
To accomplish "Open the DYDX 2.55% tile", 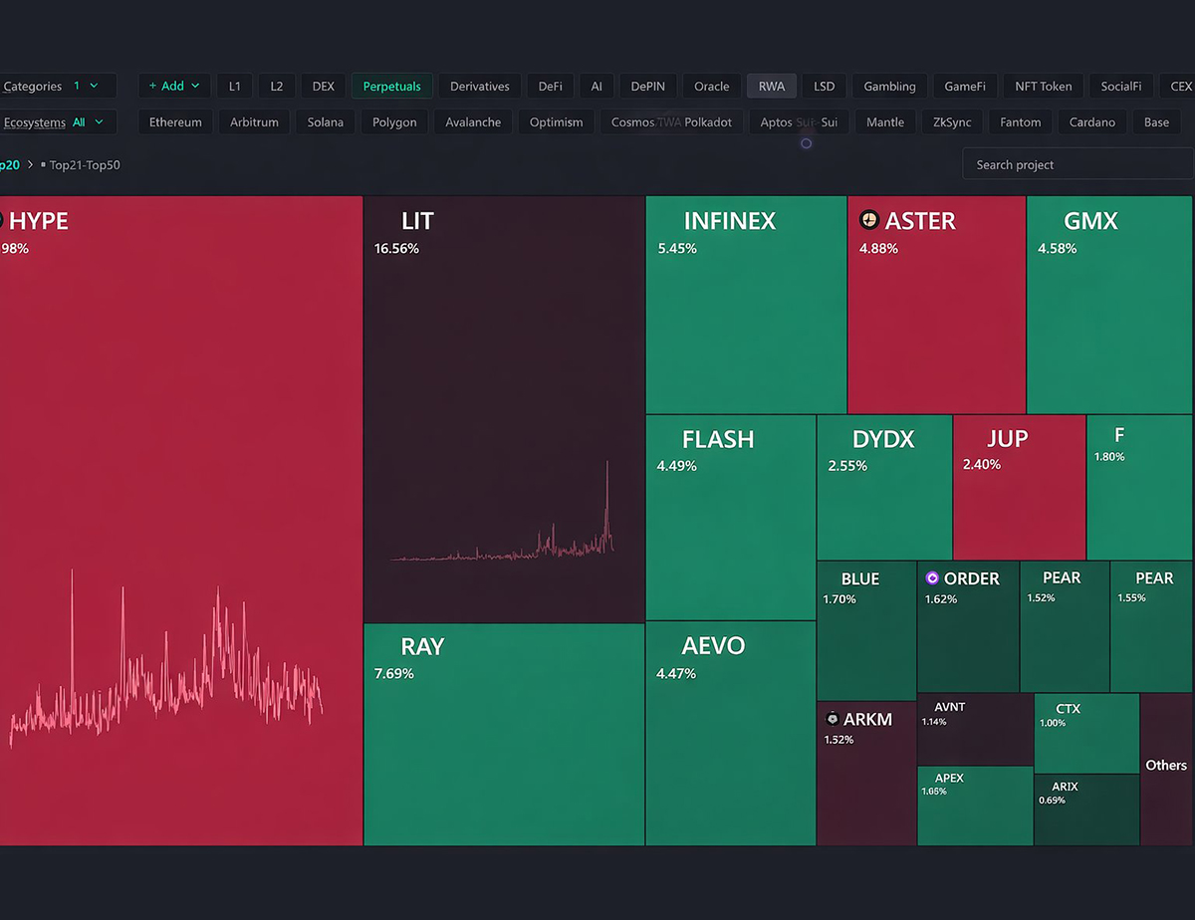I will [884, 488].
